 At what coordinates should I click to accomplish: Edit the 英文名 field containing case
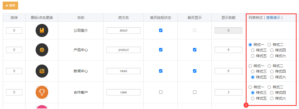123,92
